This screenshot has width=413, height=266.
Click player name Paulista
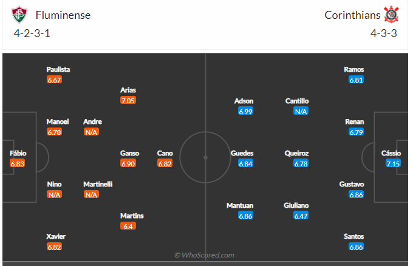[x=58, y=69]
